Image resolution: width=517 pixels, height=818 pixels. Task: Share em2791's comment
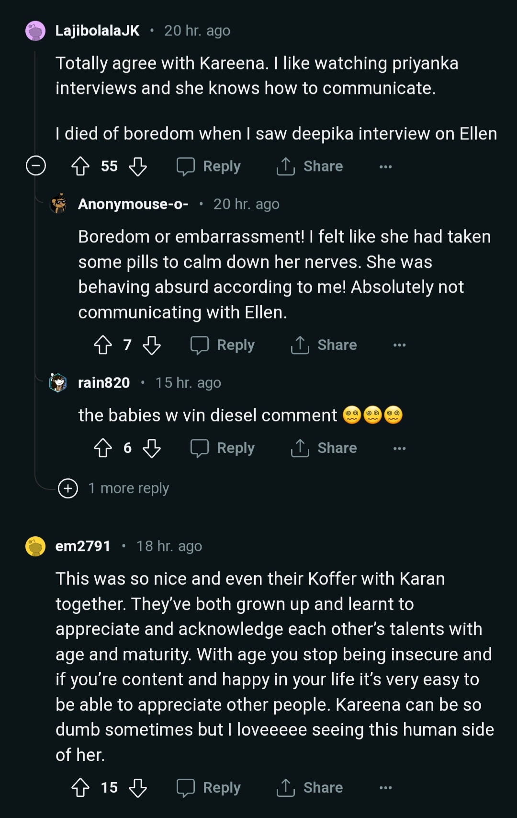point(310,787)
